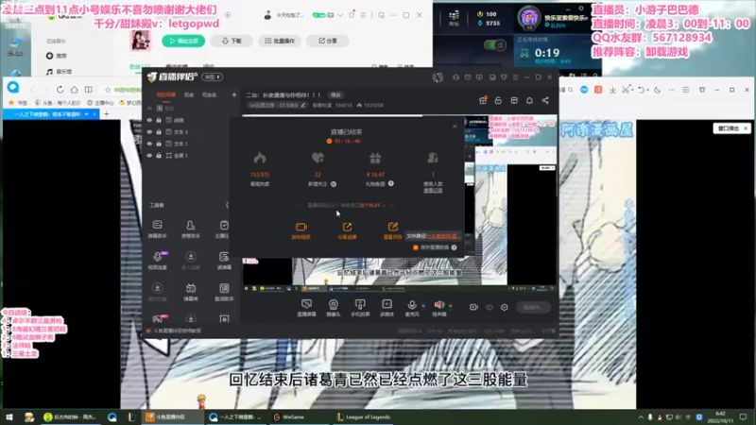Click browser home icon
This screenshot has height=425, width=756.
click(x=74, y=90)
